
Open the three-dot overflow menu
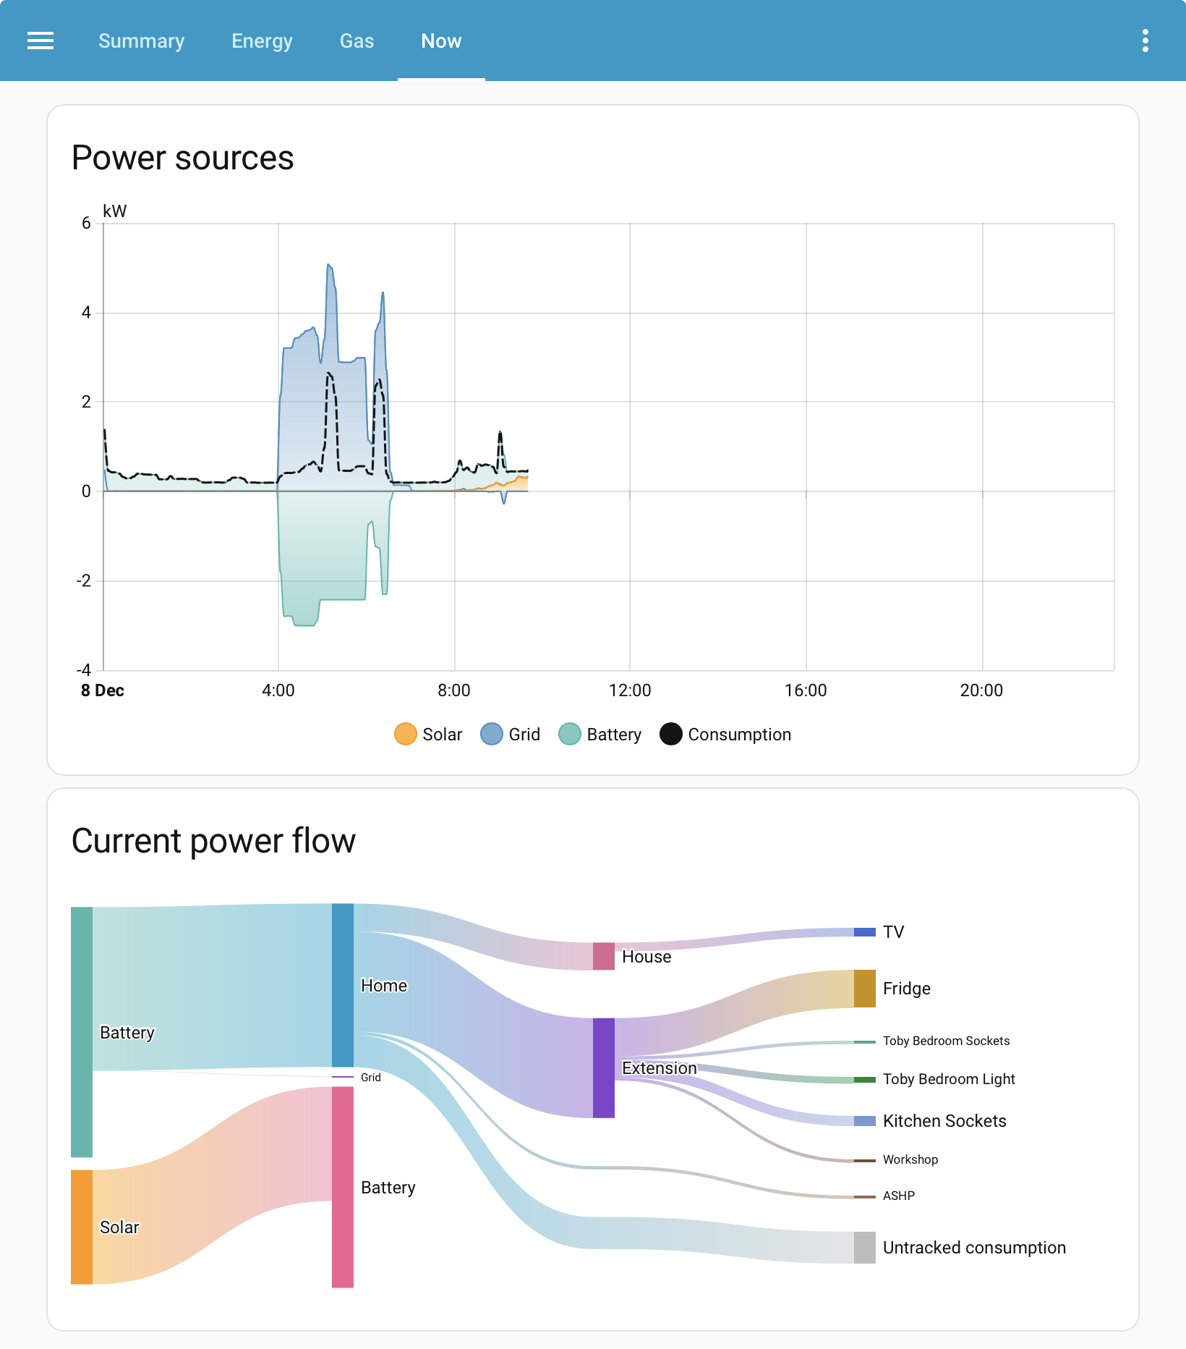pyautogui.click(x=1146, y=41)
